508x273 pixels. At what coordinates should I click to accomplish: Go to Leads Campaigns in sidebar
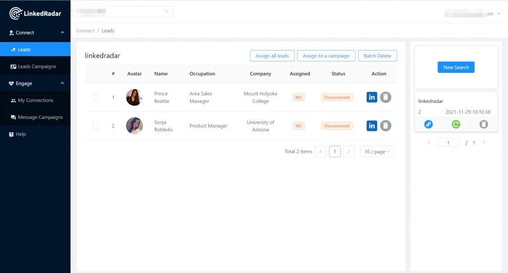(x=36, y=66)
